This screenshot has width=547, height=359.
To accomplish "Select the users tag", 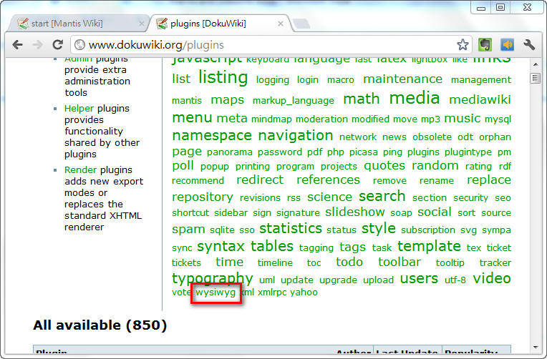I will tap(419, 279).
